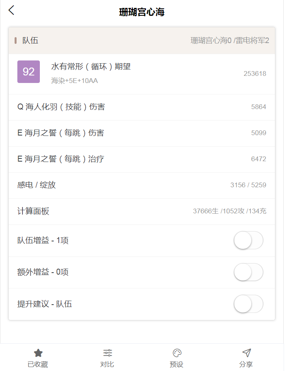This screenshot has height=371, width=286.
Task: Select Q 海人化羽（技能）伤害 row
Action: [142, 107]
